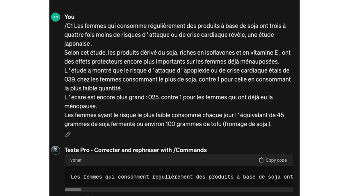Screen dimensions: 349x196
Task: Click the vbnet language label
Action: pyautogui.click(x=76, y=160)
